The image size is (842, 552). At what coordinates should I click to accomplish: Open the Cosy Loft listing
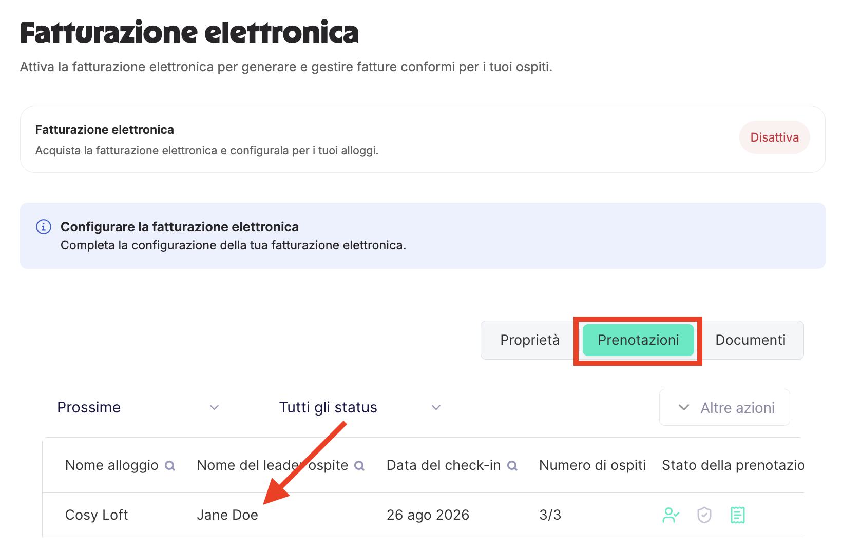(x=97, y=515)
